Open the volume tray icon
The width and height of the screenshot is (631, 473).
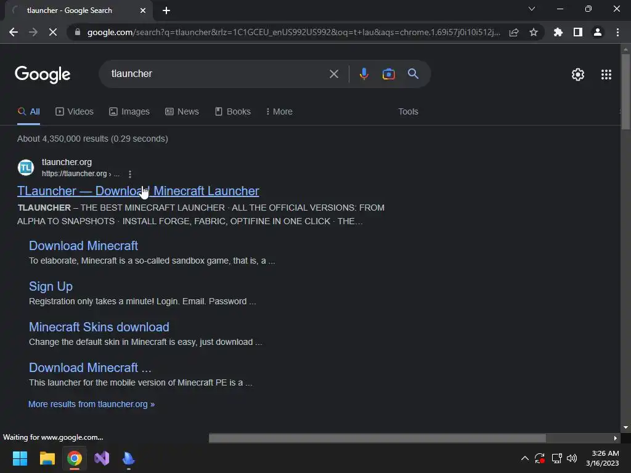pyautogui.click(x=572, y=458)
